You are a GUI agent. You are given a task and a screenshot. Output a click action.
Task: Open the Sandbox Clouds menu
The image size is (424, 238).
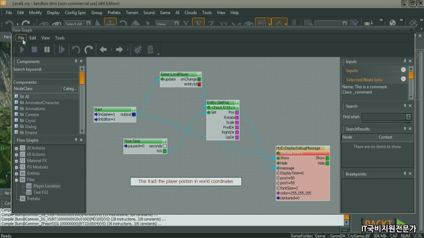point(190,13)
